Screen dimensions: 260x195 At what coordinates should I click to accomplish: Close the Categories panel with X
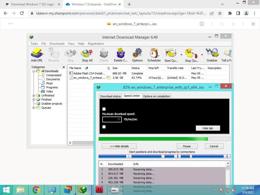tap(64, 67)
